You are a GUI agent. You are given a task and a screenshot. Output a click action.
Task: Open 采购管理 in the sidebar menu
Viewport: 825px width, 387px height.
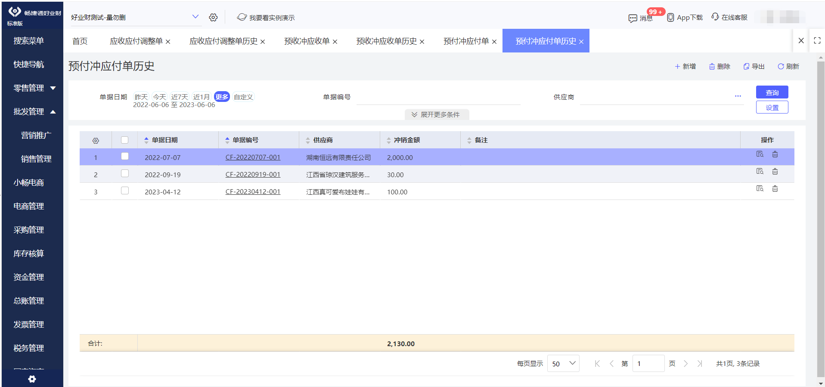[28, 230]
